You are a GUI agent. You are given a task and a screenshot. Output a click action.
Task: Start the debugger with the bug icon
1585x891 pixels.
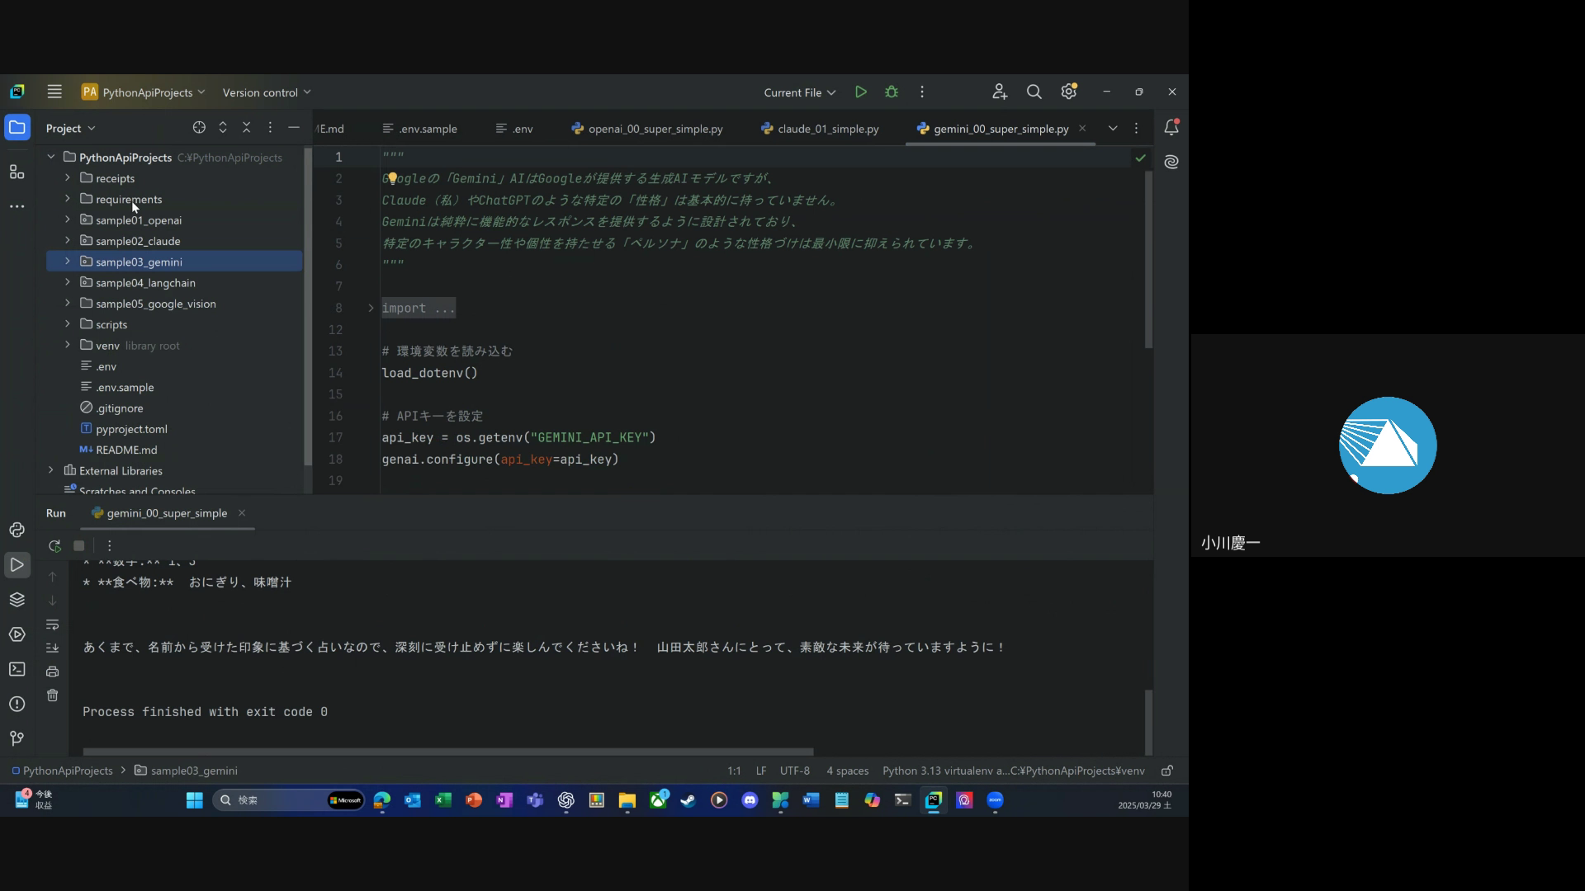click(x=892, y=92)
